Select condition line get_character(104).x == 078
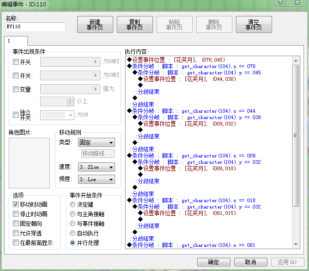Image resolution: width=309 pixels, height=271 pixels. [x=191, y=66]
